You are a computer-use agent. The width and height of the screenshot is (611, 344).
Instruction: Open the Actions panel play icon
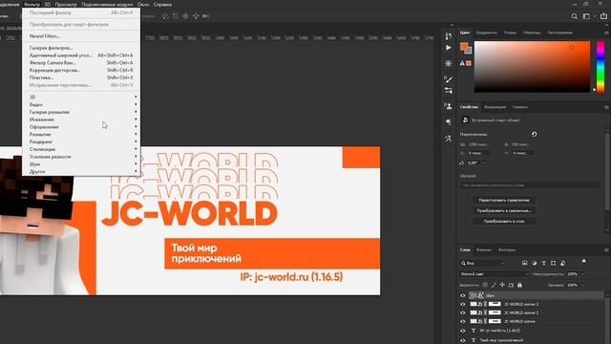point(449,48)
